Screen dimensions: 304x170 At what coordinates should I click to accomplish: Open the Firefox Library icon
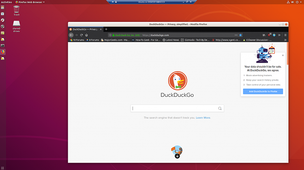[x=264, y=35]
